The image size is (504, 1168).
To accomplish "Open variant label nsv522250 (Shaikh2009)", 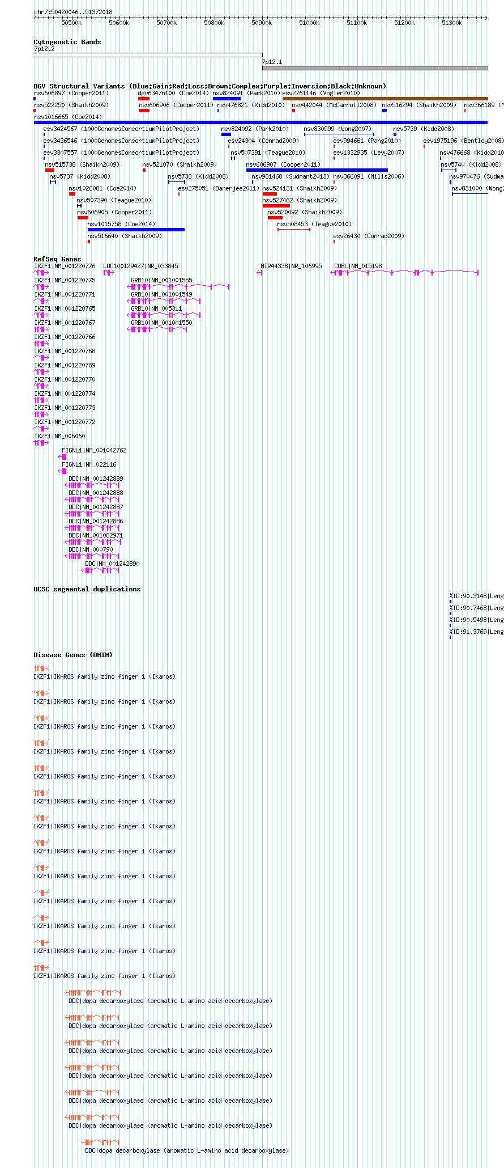I will coord(71,105).
